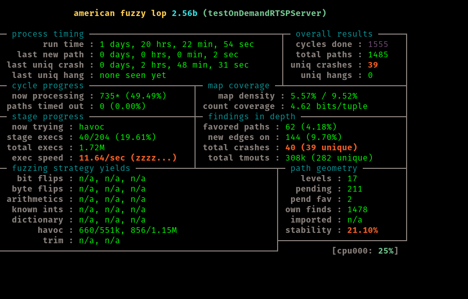Click the cycles done value 1555

378,44
